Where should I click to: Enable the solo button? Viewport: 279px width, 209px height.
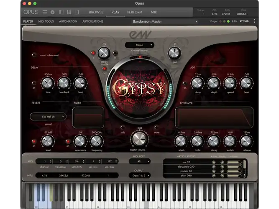123,127
